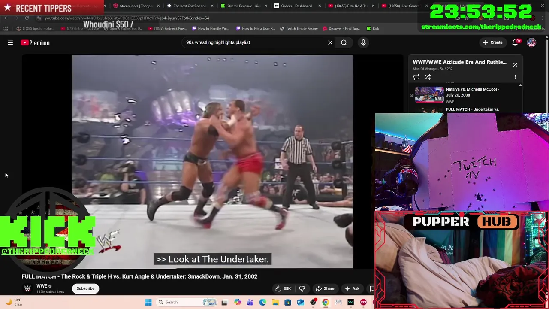Close the Streamloots tab
Screen dimensions: 549x309
159,6
